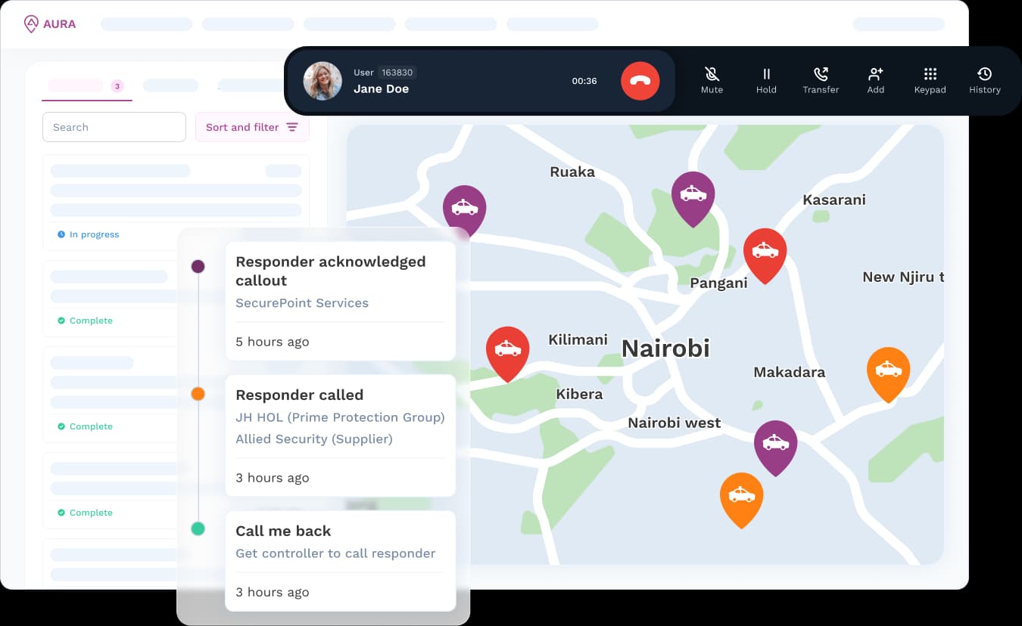Click orange responder pin near Makadara
The image size is (1022, 626).
(888, 370)
